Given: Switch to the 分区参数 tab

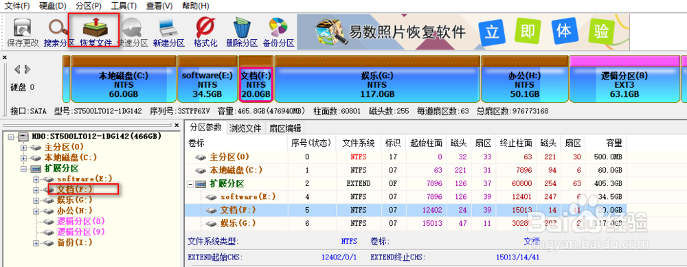Looking at the screenshot, I should click(x=205, y=128).
